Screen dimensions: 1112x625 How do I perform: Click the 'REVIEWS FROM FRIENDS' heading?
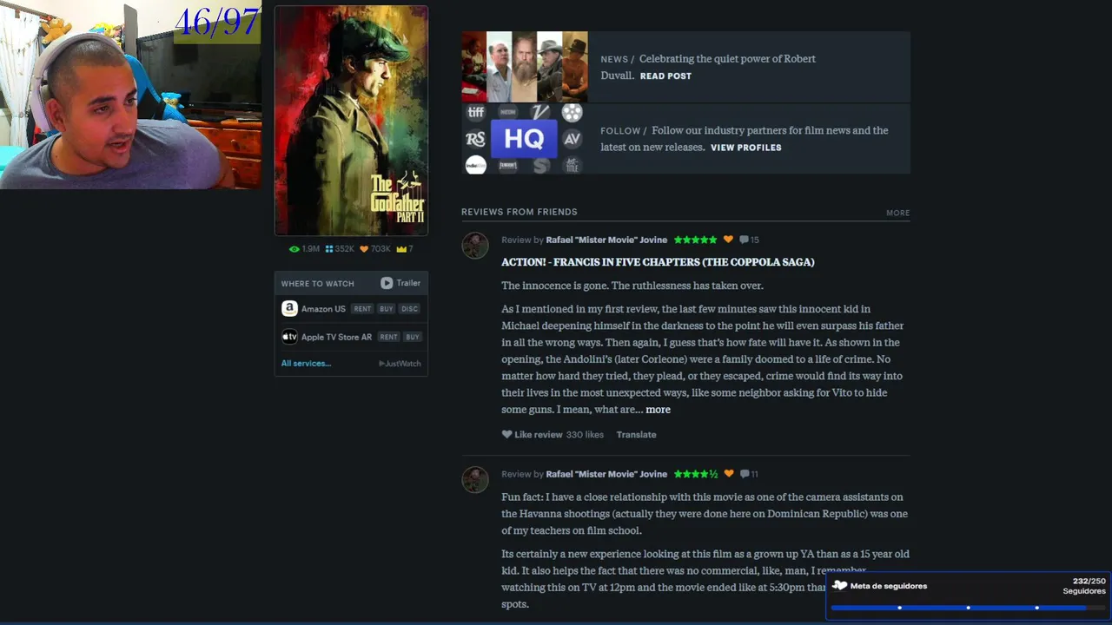[519, 212]
